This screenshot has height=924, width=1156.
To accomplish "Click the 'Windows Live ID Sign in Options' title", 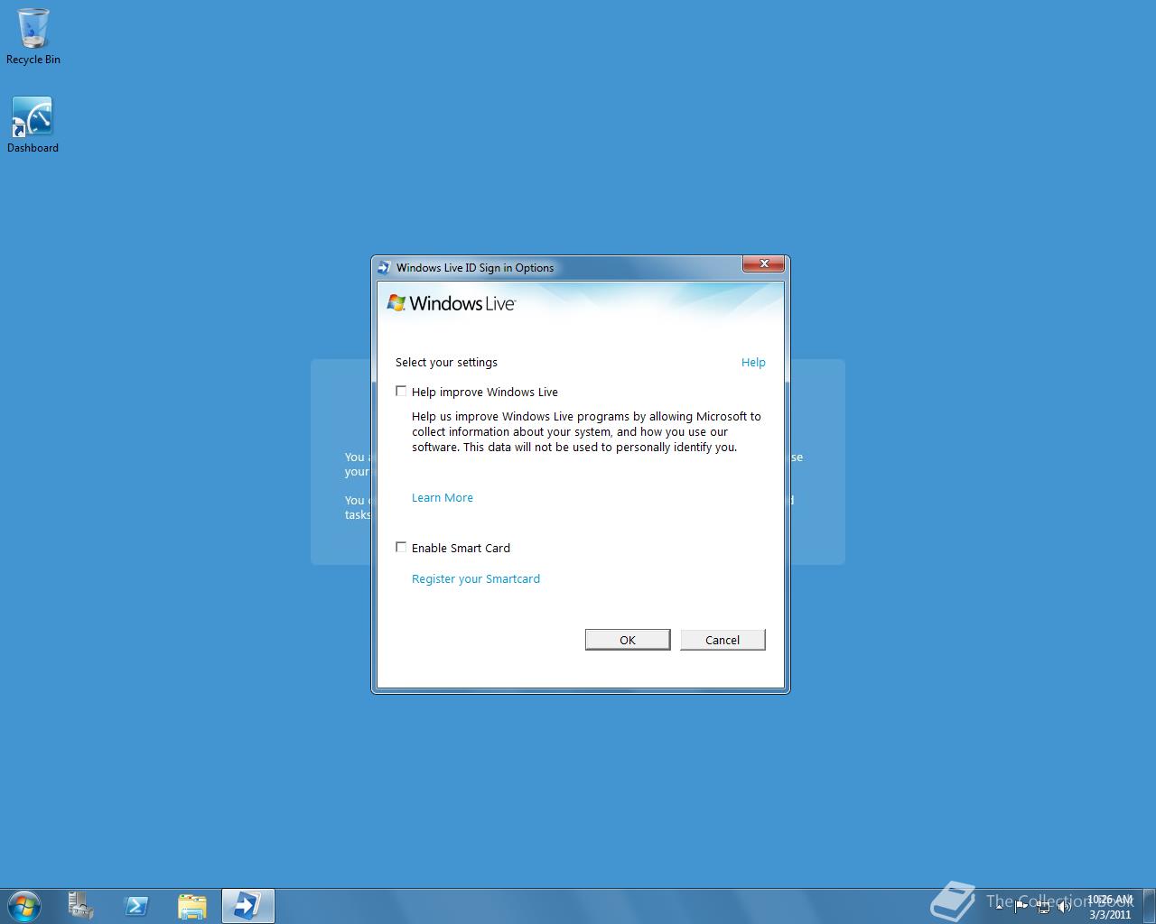I will (475, 267).
